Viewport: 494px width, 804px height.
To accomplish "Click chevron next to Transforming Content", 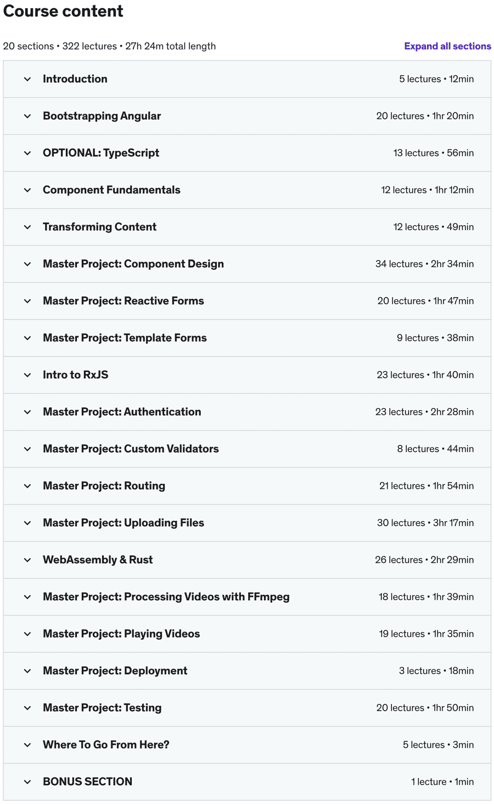I will (27, 227).
